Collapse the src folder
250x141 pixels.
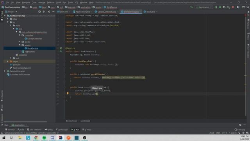pyautogui.click(x=8, y=22)
